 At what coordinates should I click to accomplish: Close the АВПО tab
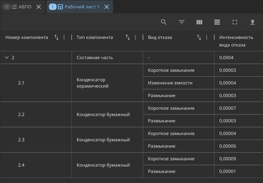39,7
